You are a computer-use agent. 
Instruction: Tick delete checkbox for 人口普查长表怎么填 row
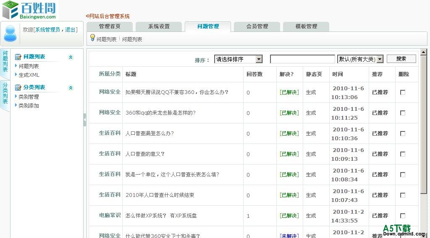[x=403, y=175]
